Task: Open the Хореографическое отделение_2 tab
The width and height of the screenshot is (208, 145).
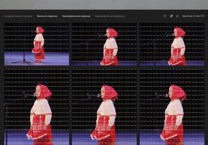Action: pyautogui.click(x=110, y=16)
